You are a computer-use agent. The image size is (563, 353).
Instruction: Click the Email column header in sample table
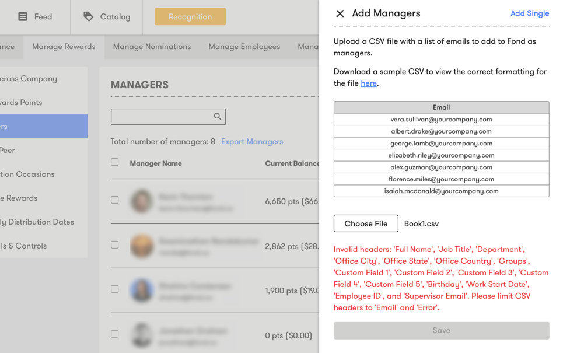click(441, 107)
